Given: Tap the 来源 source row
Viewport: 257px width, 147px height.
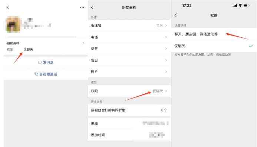Looking at the screenshot, I should click(x=129, y=123).
